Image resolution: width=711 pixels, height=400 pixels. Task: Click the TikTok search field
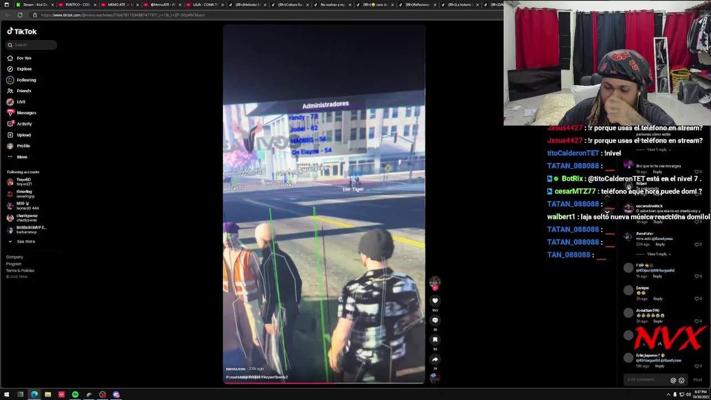tap(32, 45)
